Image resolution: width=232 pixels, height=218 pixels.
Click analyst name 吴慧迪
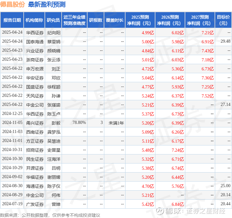tap(54, 141)
